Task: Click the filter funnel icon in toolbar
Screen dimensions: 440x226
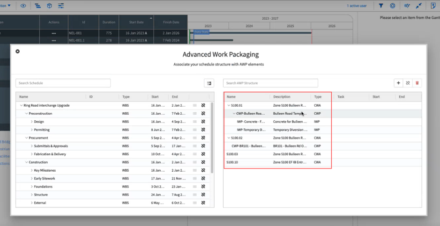Action: (x=381, y=6)
